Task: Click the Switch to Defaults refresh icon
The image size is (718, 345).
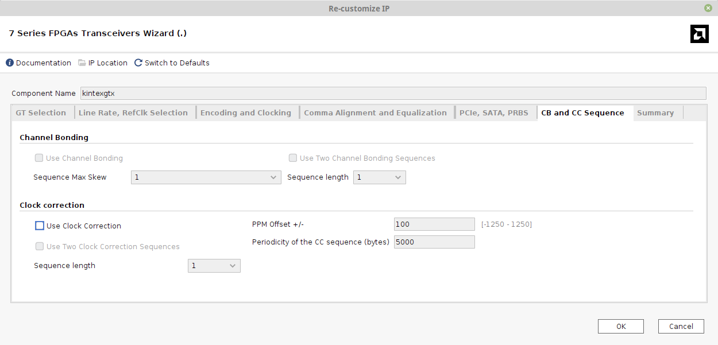Action: [x=138, y=63]
